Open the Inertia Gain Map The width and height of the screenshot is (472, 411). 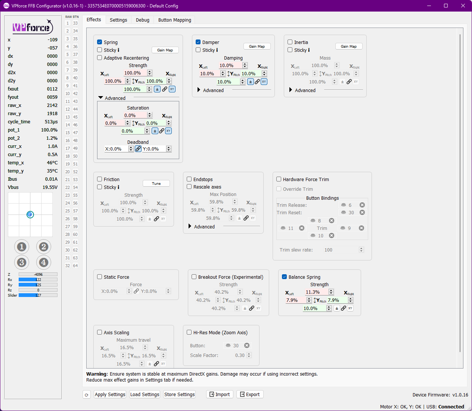pyautogui.click(x=349, y=46)
